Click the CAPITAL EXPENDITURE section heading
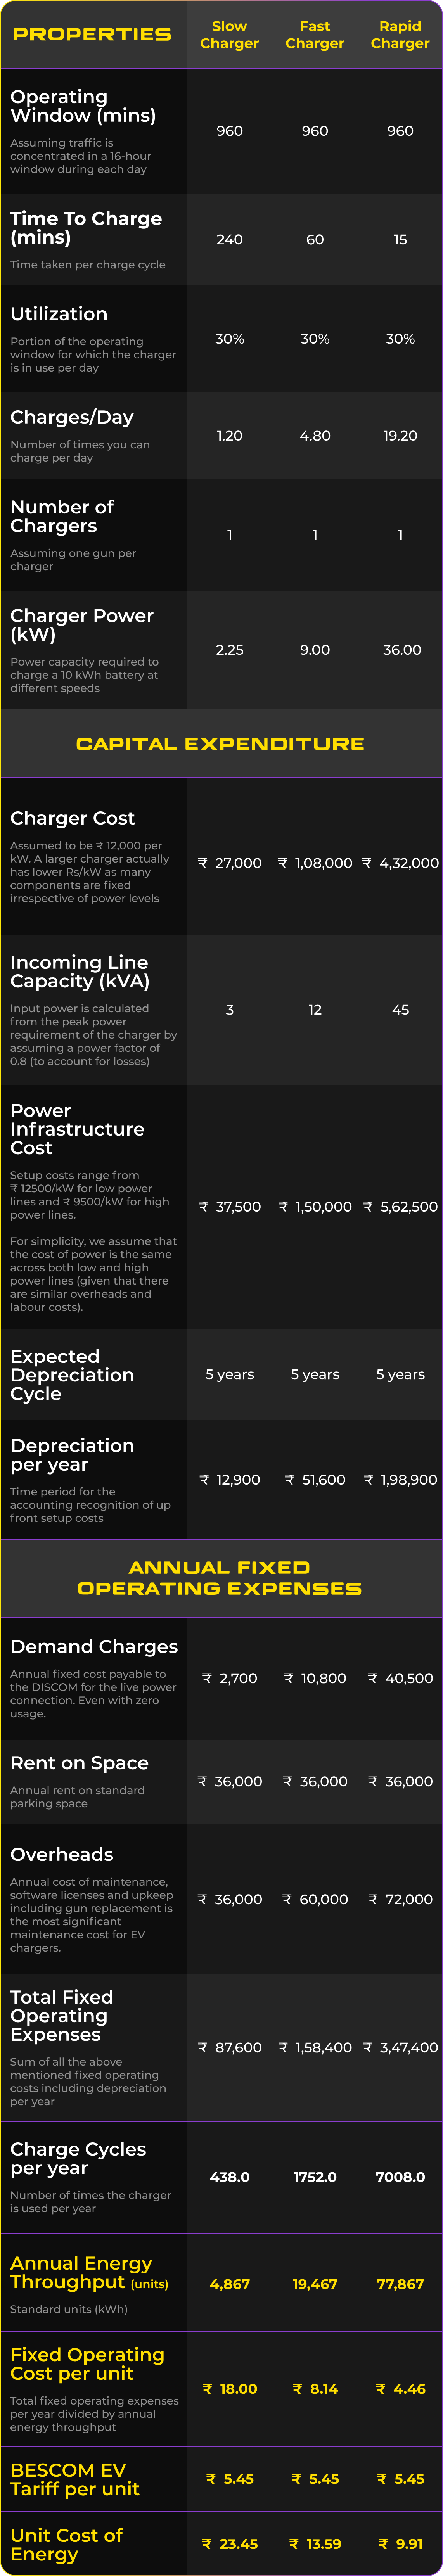The width and height of the screenshot is (443, 2576). [x=220, y=744]
